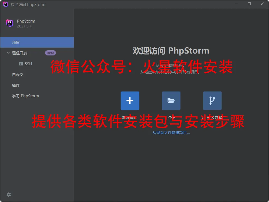Screen dimensions: 269x202
Task: Click the PhpStorm 2021.3.1 version text
Action: pos(24,26)
